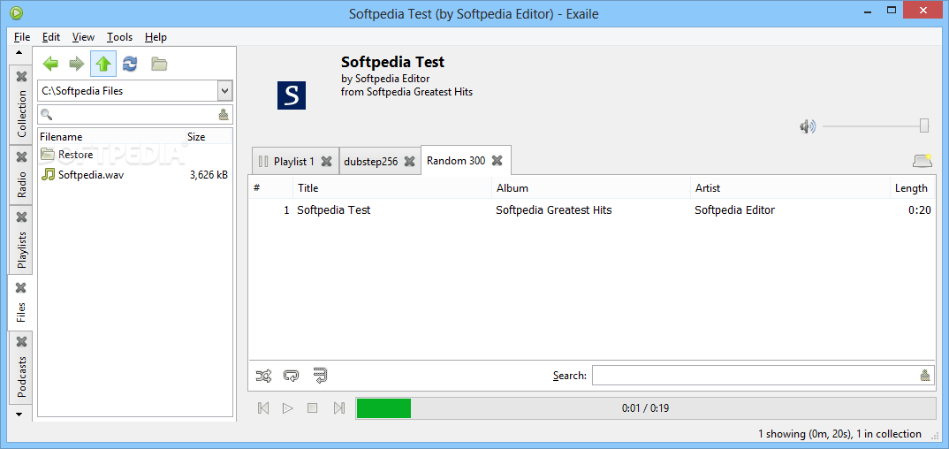Close the Random 300 tab
The width and height of the screenshot is (949, 449).
click(x=497, y=160)
